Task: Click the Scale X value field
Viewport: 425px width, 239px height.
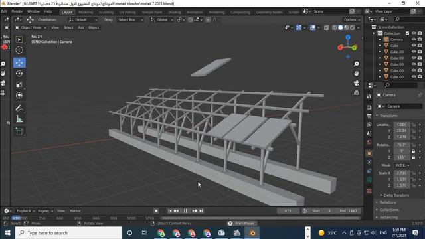Action: [x=402, y=173]
